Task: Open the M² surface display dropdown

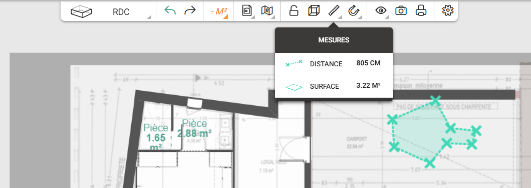Action: coord(218,11)
